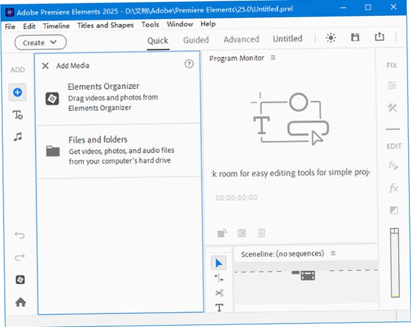Select the scissors Razor tool
This screenshot has width=411, height=327.
coord(219,293)
